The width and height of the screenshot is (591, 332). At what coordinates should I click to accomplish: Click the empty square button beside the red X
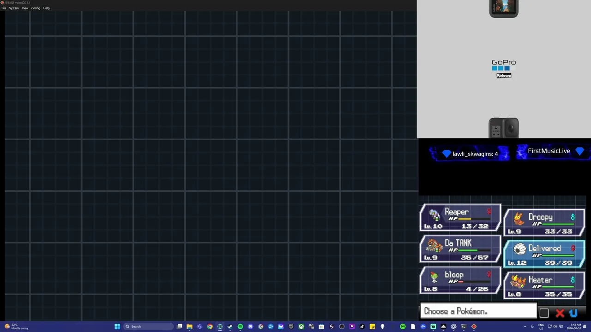(x=544, y=313)
